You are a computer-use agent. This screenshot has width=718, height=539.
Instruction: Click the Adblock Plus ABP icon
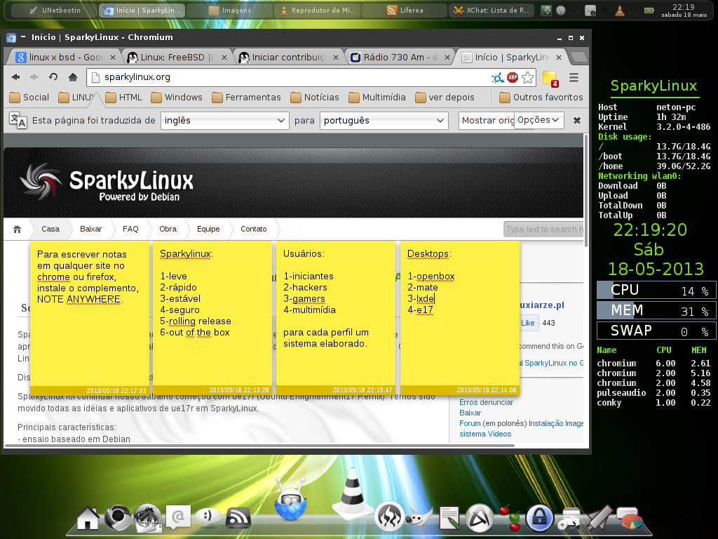(513, 77)
